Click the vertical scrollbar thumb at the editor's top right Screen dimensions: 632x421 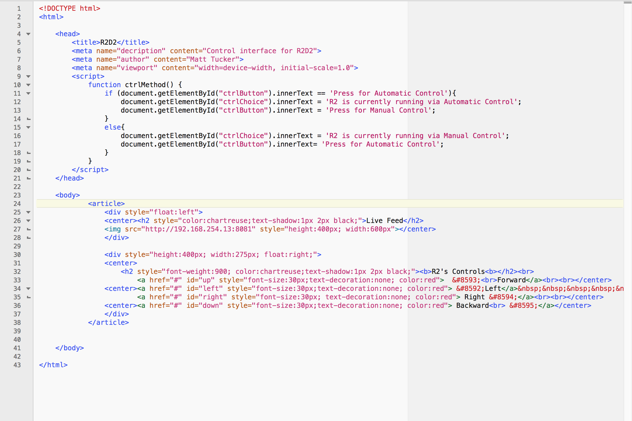[x=628, y=3]
